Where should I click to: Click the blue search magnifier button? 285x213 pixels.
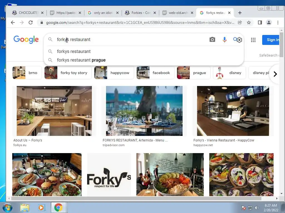(235, 39)
